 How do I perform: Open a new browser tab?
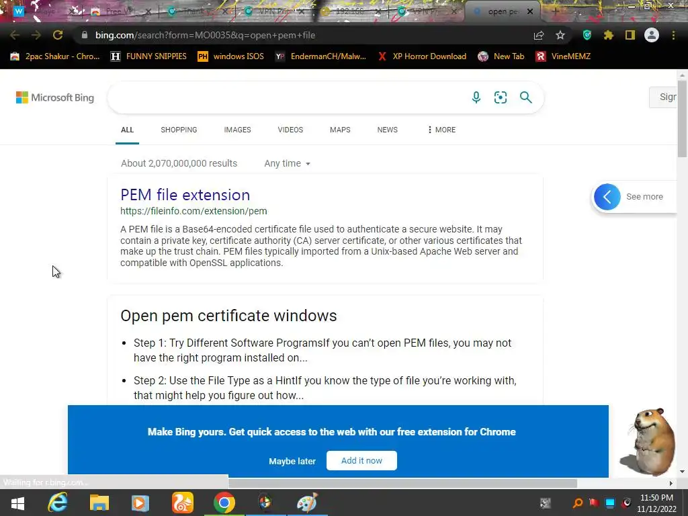pos(555,11)
